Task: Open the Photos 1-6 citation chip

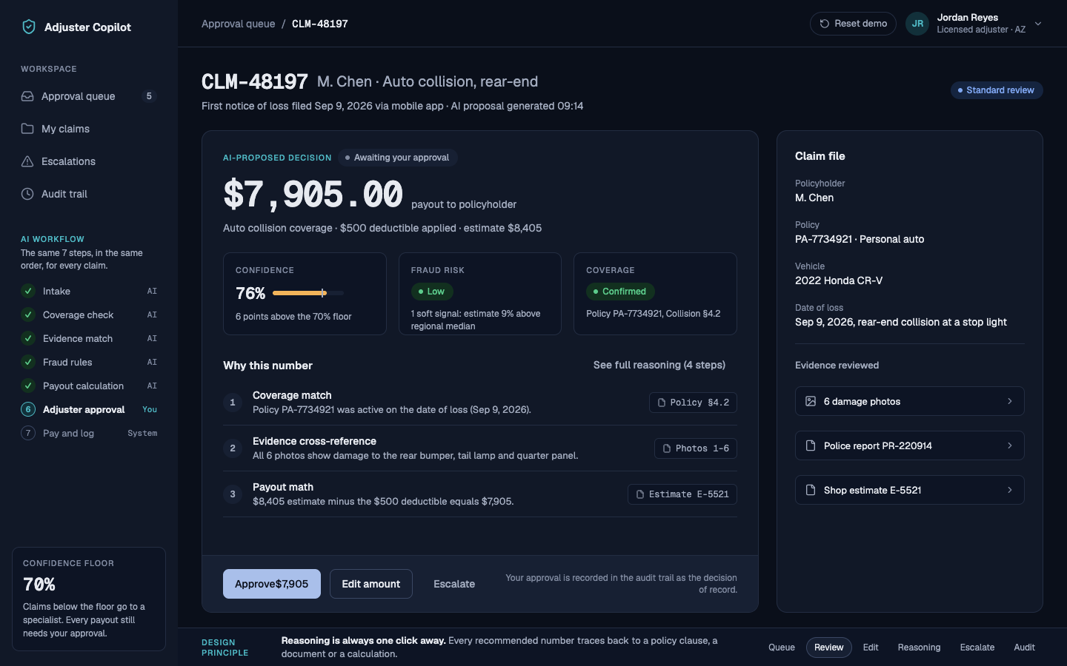Action: click(x=696, y=448)
